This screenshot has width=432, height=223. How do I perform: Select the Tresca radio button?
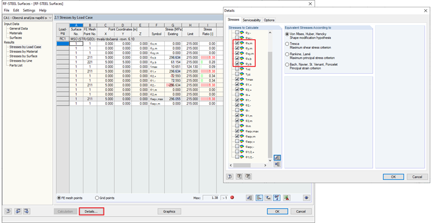click(x=288, y=44)
